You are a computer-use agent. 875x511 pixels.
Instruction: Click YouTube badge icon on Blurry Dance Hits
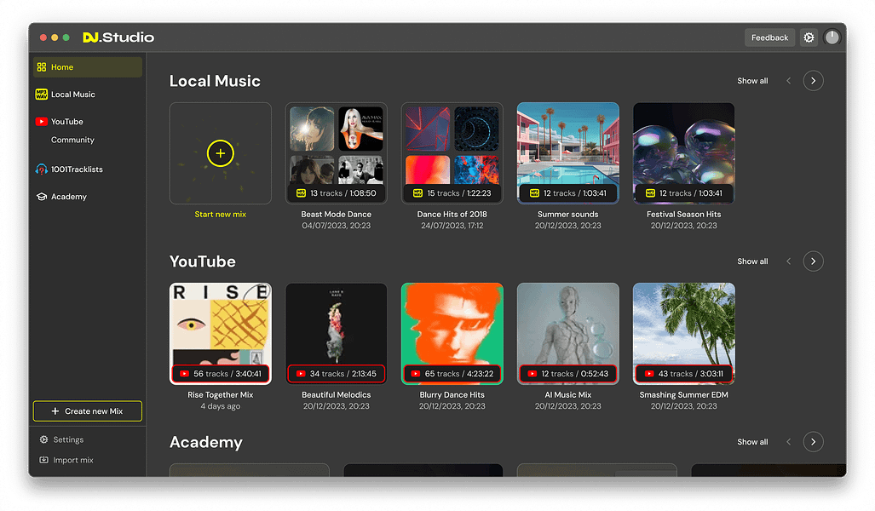click(416, 374)
